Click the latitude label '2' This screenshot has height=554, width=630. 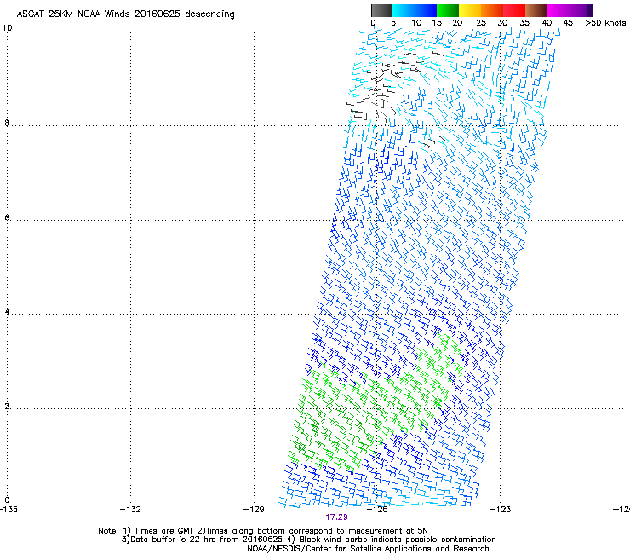tap(7, 407)
